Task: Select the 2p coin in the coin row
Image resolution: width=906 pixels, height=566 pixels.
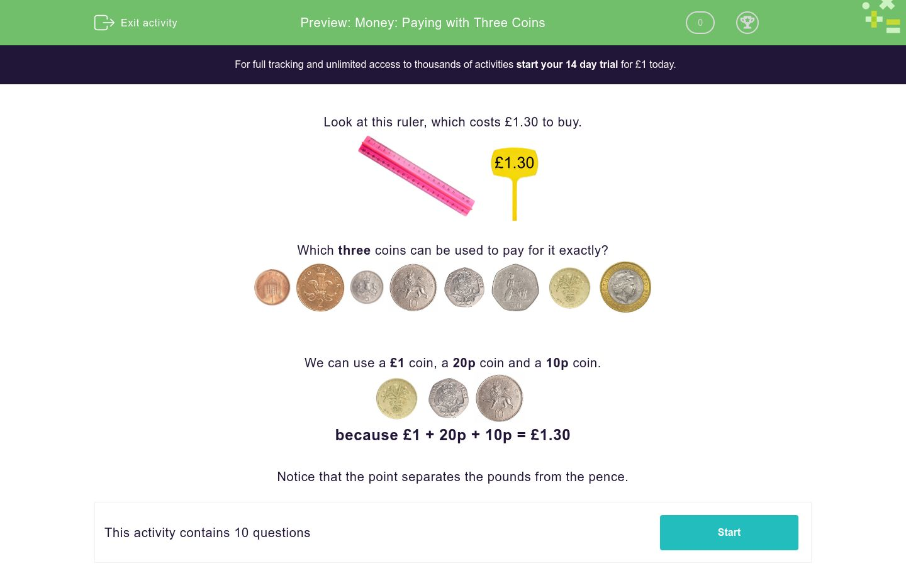Action: tap(320, 287)
